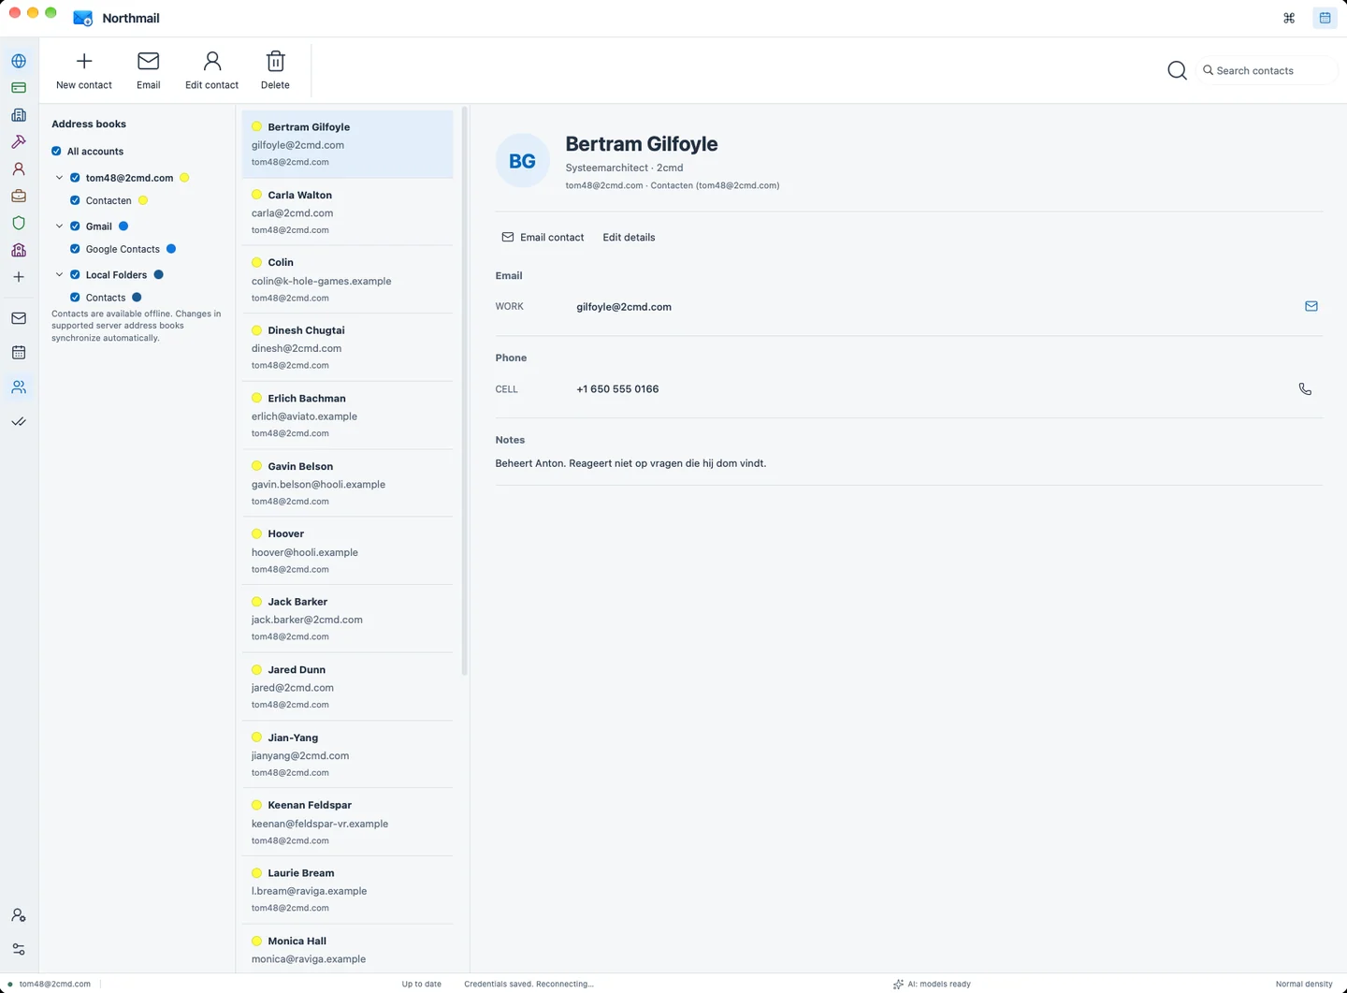Screen dimensions: 1347x993
Task: Switch to Calendar view in the sidebar
Action: tap(19, 353)
